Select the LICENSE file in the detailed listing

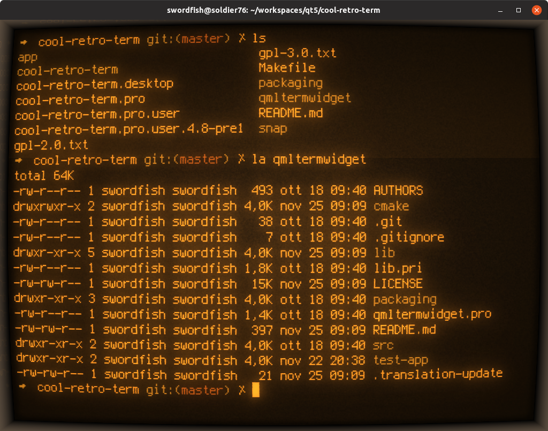(398, 283)
